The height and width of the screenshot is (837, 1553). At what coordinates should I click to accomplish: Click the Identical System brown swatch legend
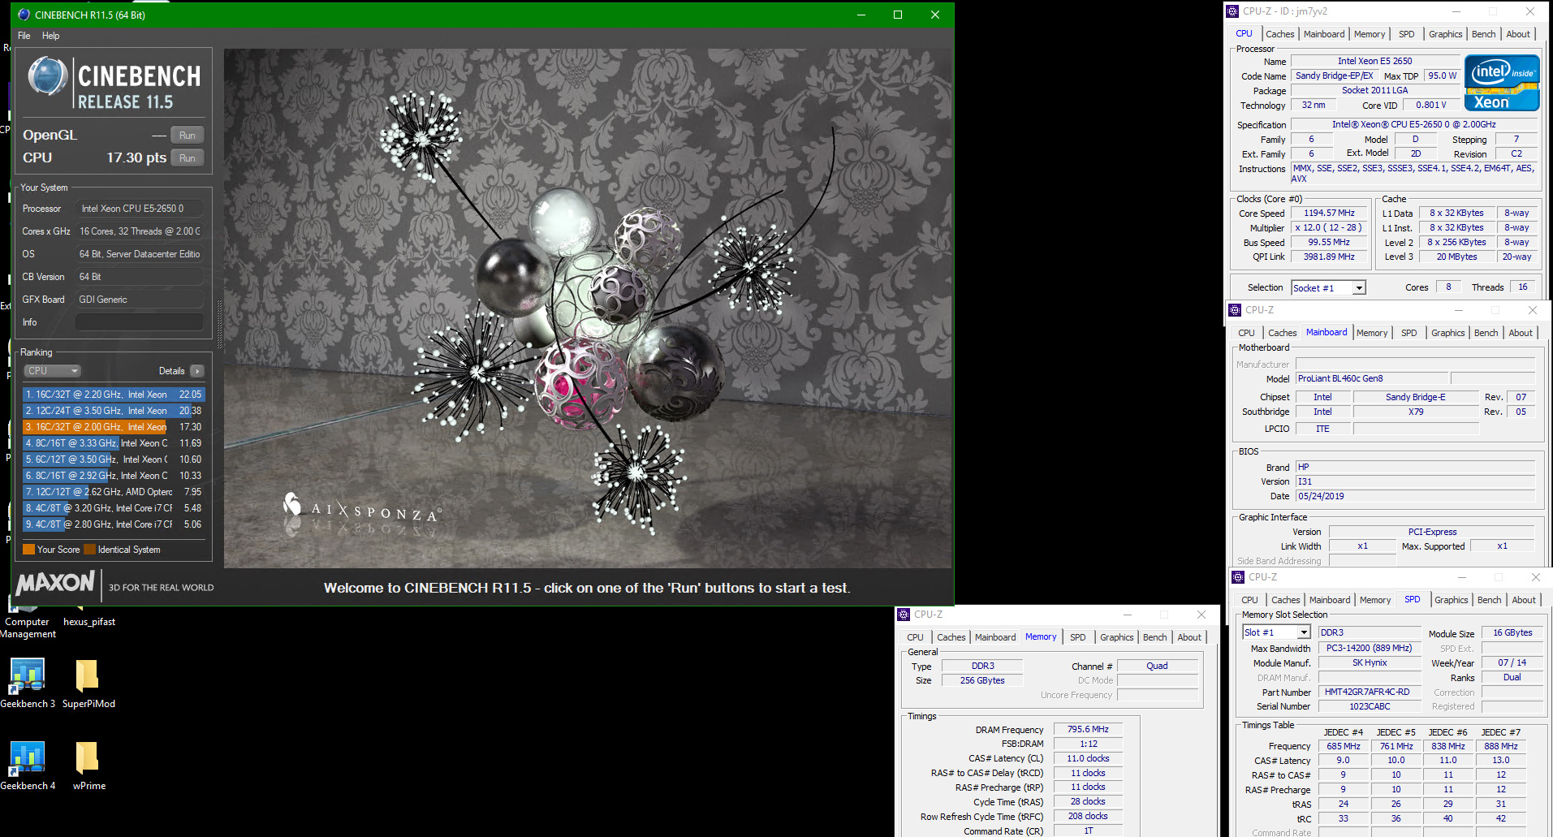(90, 550)
